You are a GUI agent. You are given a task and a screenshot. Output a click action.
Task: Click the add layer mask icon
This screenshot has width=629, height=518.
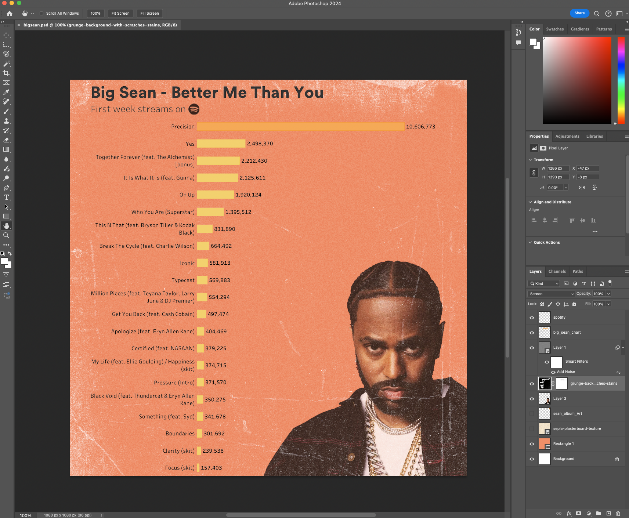579,514
